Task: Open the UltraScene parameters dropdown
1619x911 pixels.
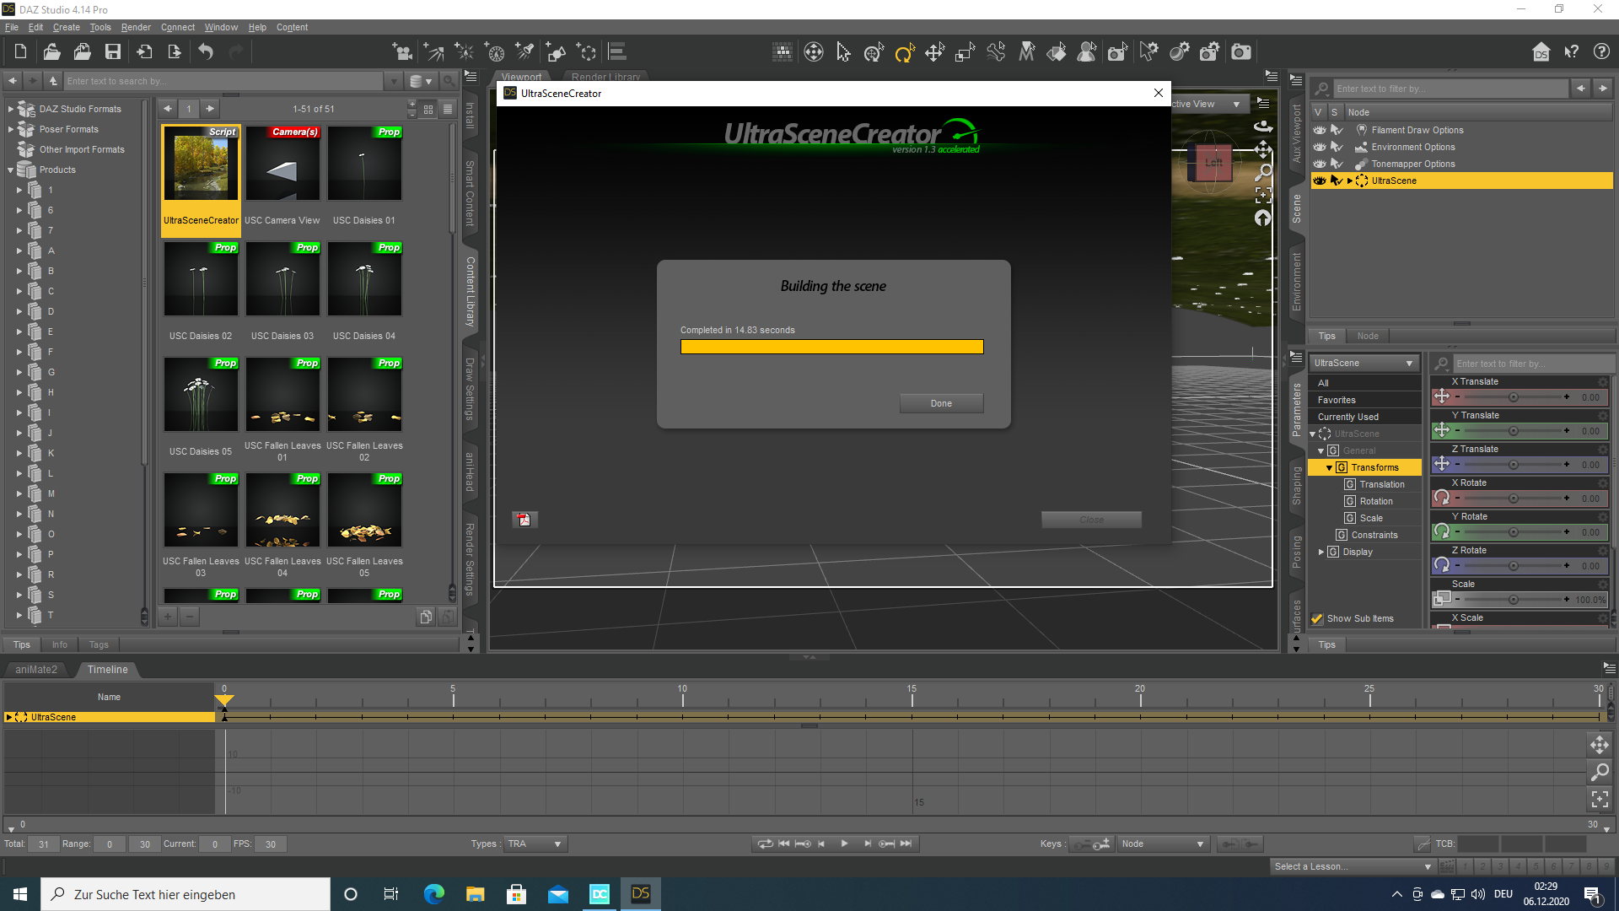Action: 1363,363
